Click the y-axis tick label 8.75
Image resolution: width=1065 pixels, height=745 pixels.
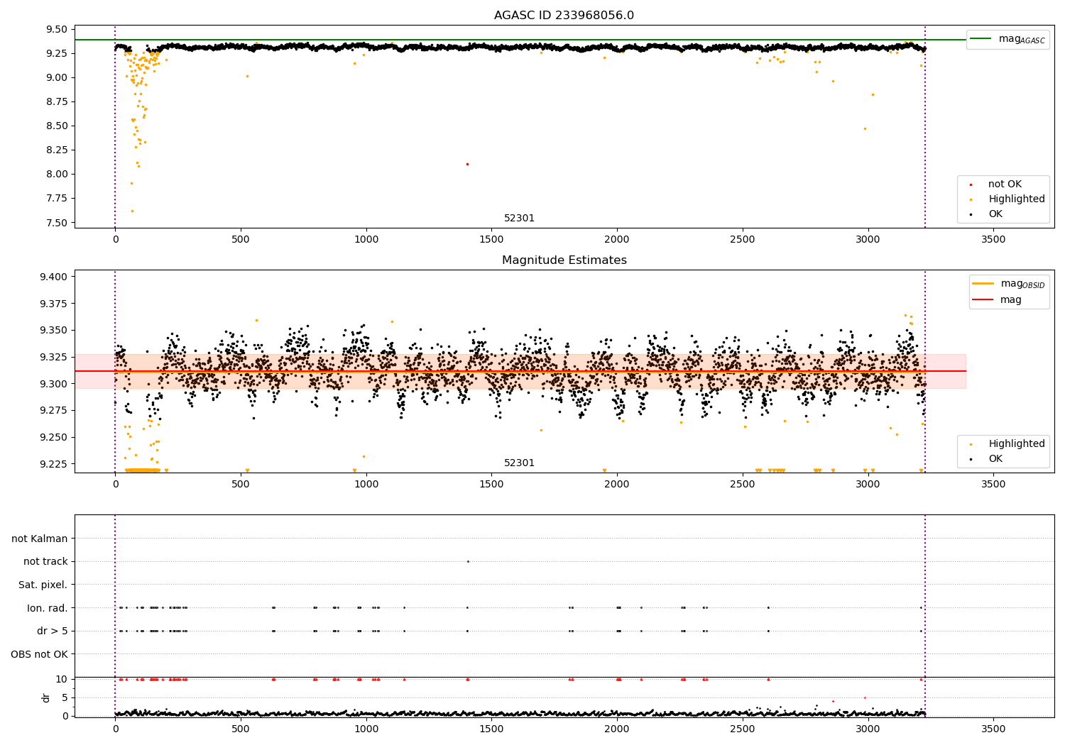57,101
